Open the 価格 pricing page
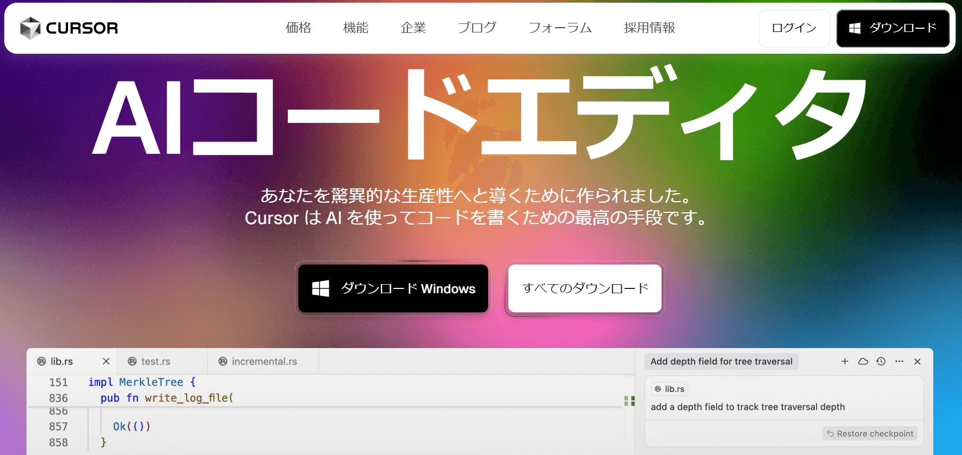 (x=298, y=28)
